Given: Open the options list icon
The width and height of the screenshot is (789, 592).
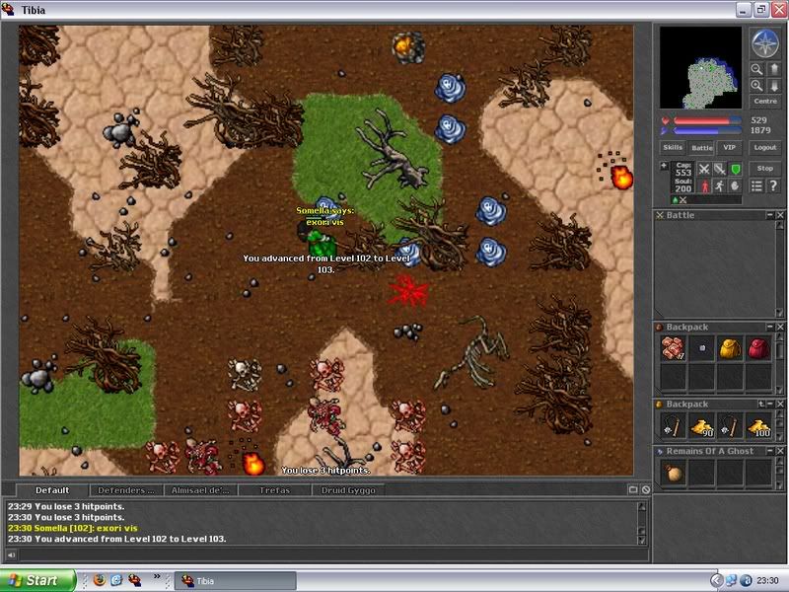Looking at the screenshot, I should 756,185.
